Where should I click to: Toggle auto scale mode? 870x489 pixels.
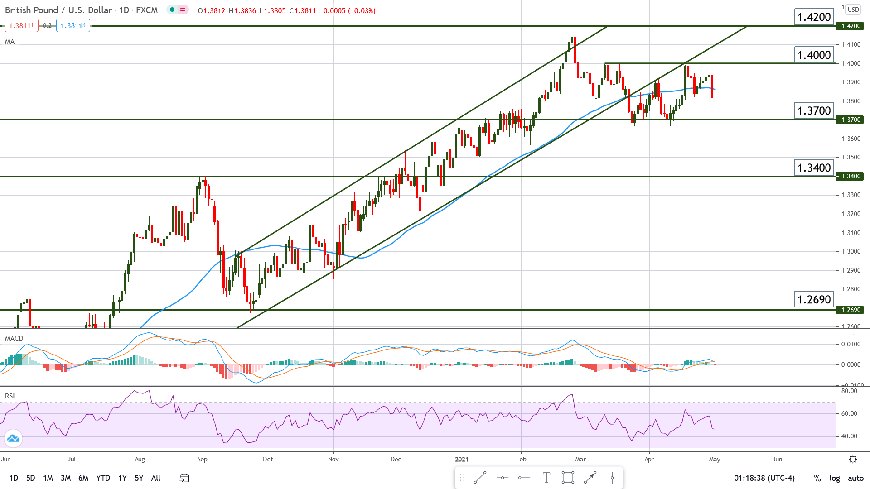(855, 478)
